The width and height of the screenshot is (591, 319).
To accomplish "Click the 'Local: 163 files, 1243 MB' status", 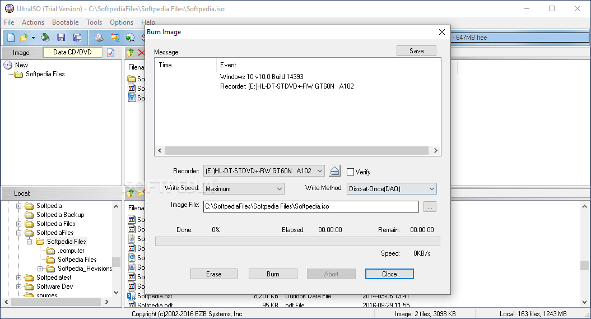I will (x=533, y=314).
